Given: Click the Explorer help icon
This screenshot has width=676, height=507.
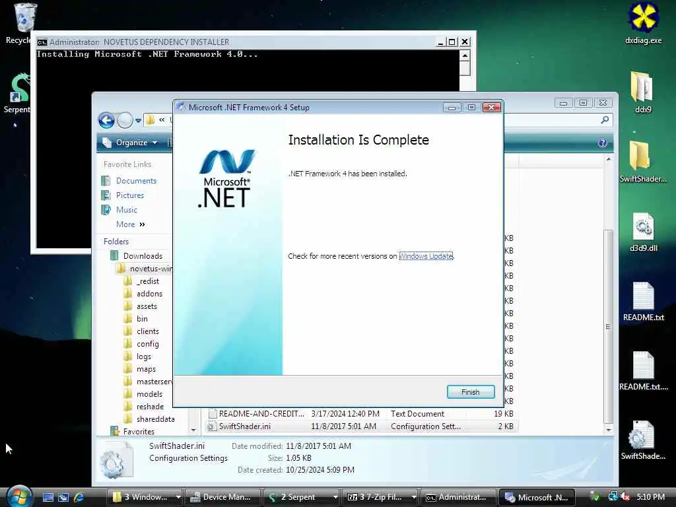Looking at the screenshot, I should 602,143.
